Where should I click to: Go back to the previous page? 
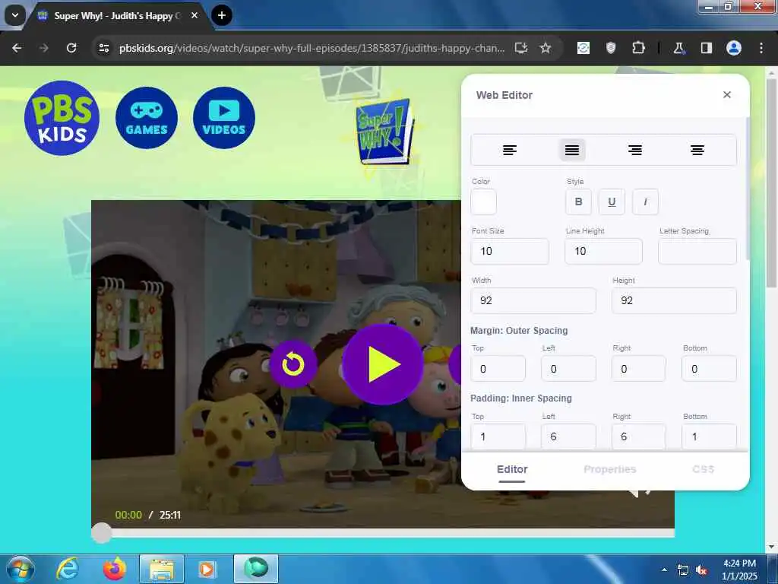17,48
